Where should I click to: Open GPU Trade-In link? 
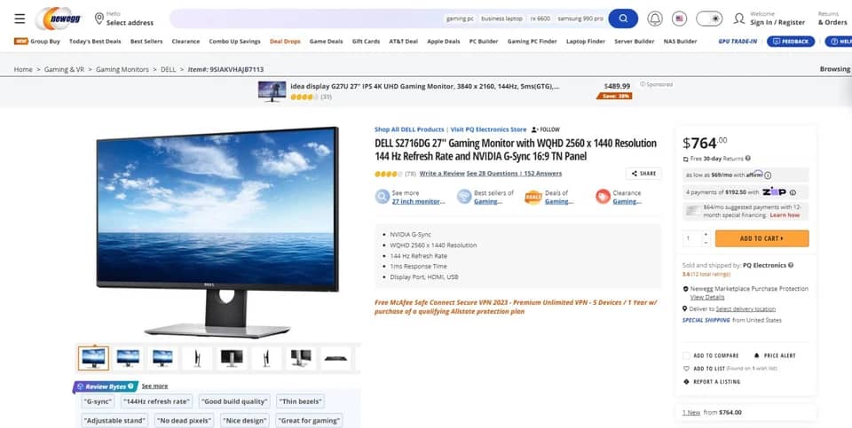tap(738, 42)
